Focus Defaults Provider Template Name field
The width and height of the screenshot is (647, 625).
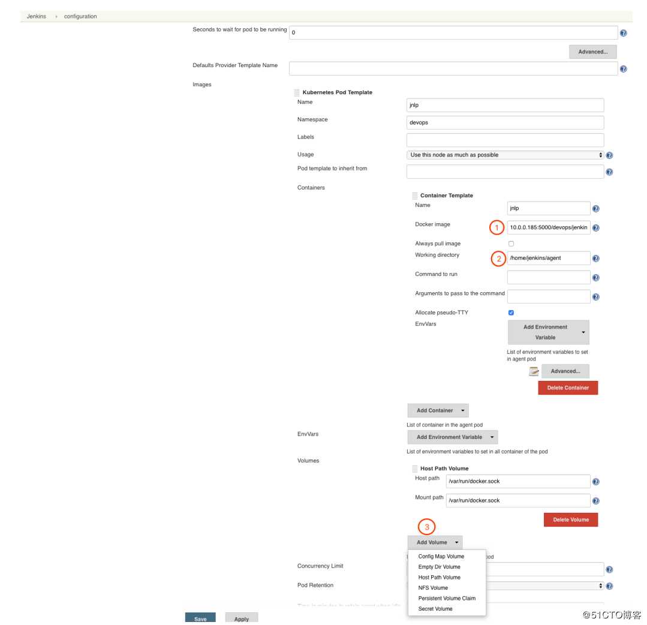point(453,68)
